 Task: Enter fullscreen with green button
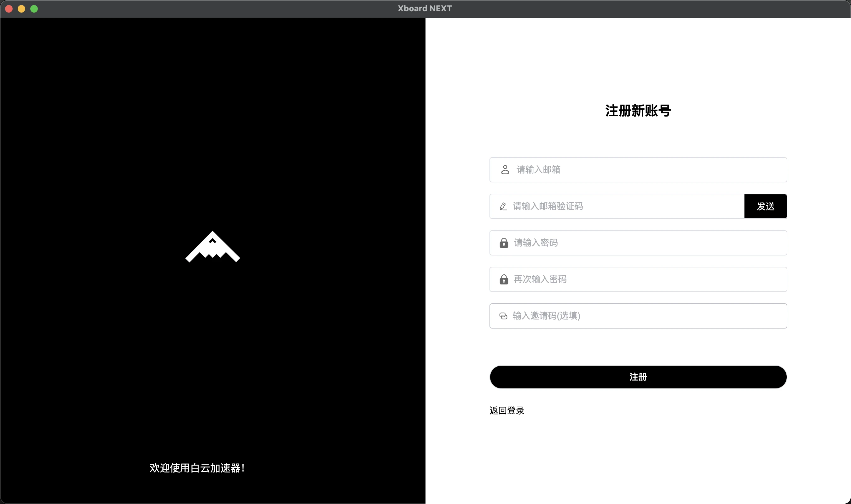34,9
